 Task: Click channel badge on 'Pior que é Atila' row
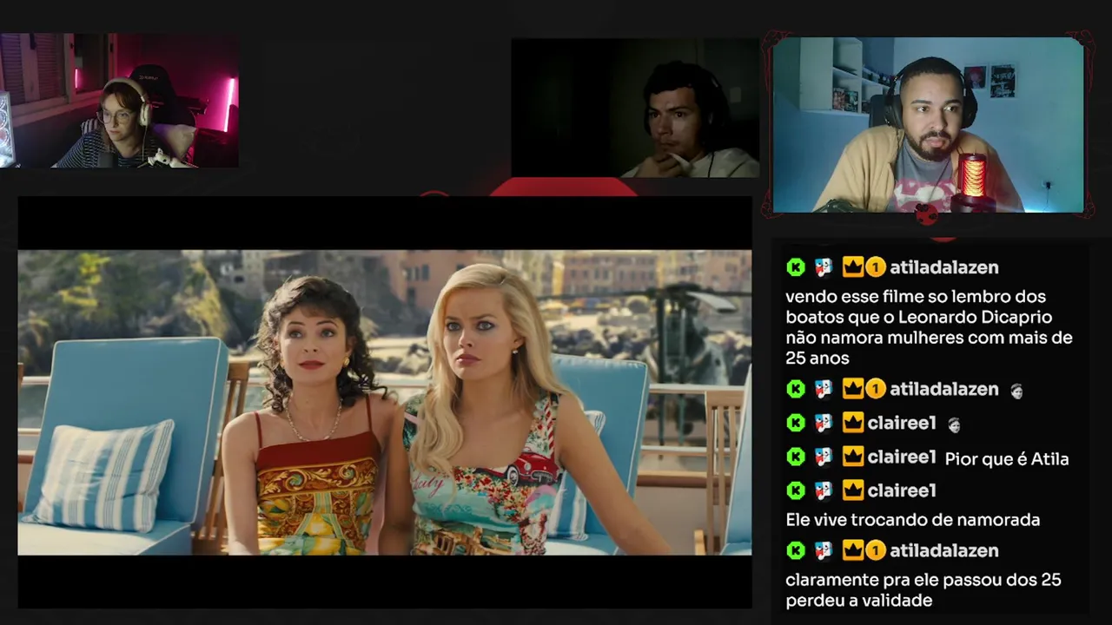(824, 457)
